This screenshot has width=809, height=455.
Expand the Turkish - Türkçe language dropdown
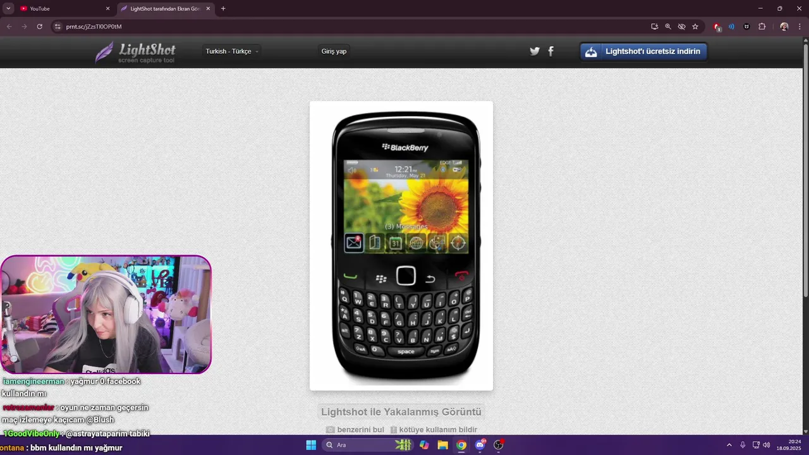[231, 51]
